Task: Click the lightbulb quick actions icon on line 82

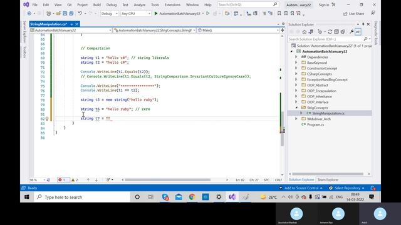Action: point(47,119)
